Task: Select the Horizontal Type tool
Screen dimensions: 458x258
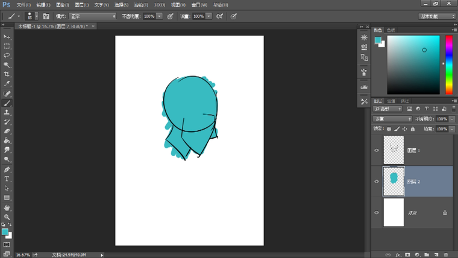Action: pos(7,179)
